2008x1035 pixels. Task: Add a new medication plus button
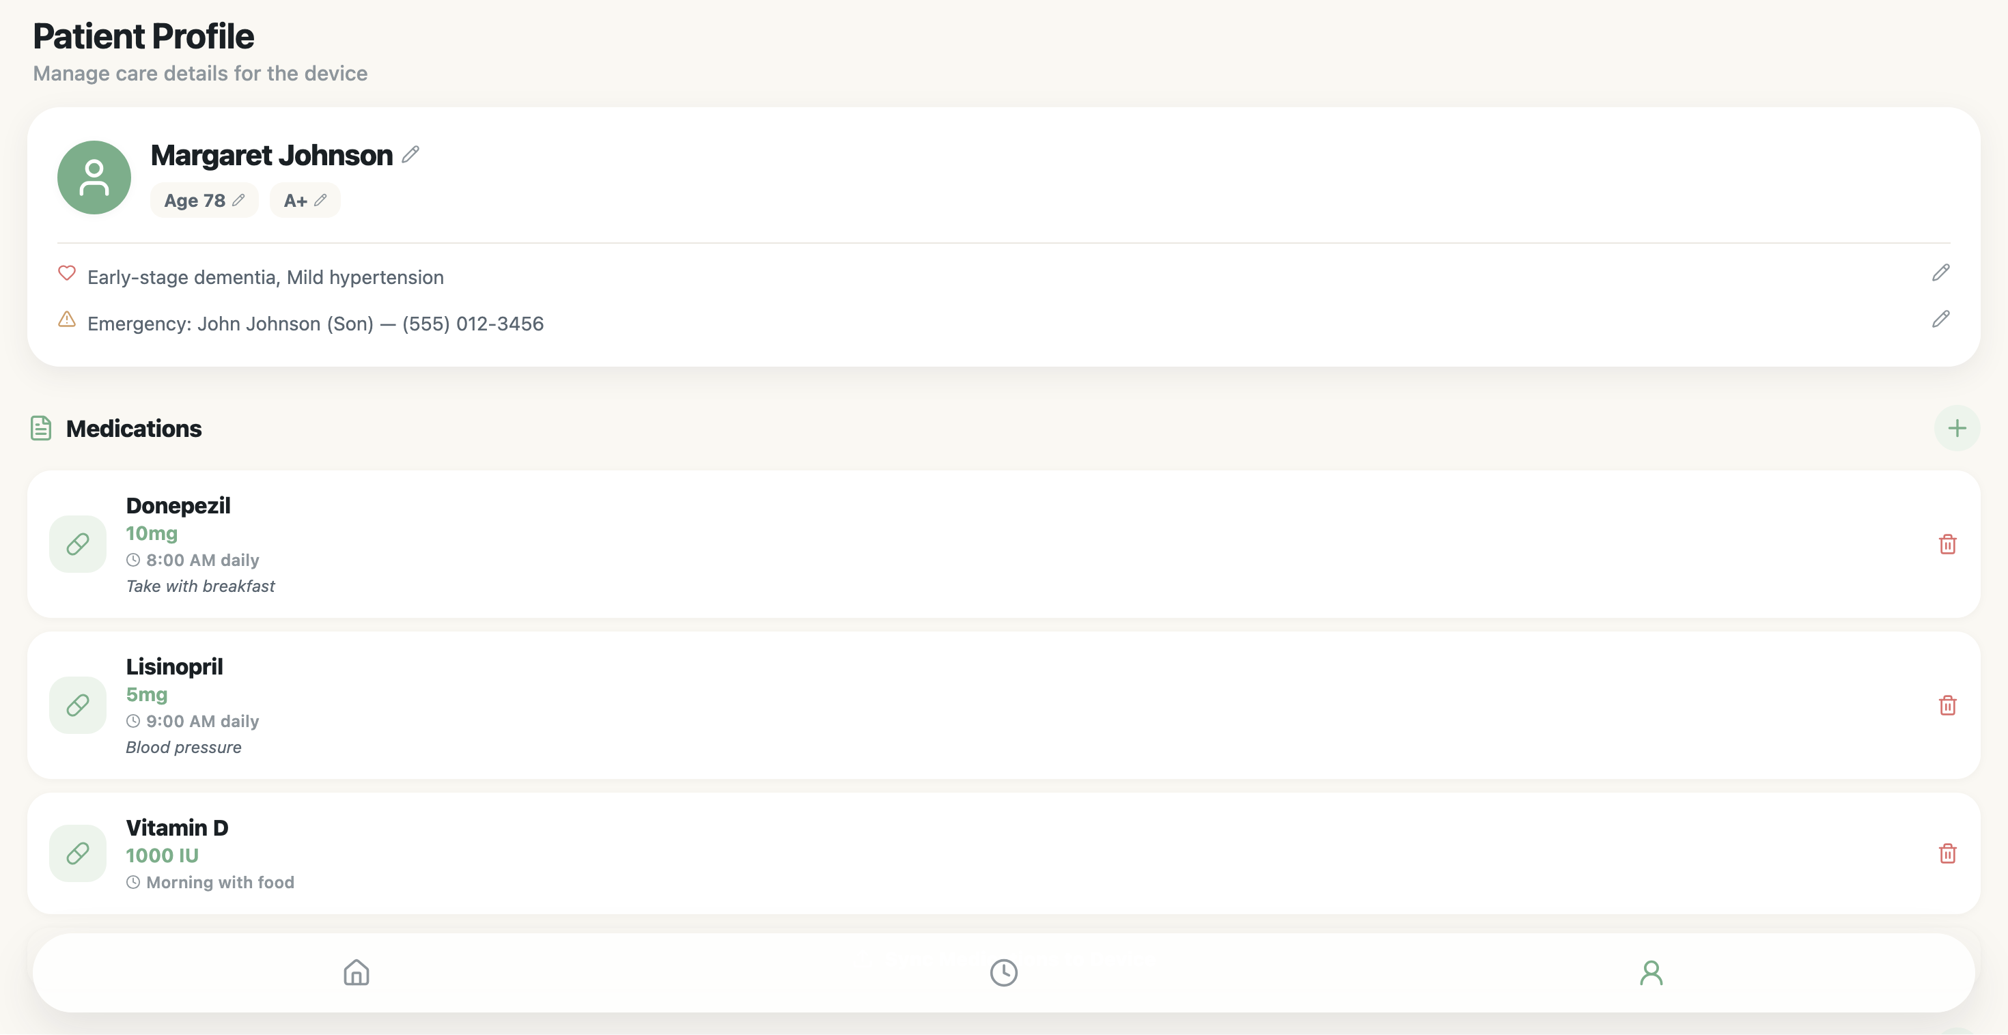(x=1956, y=428)
